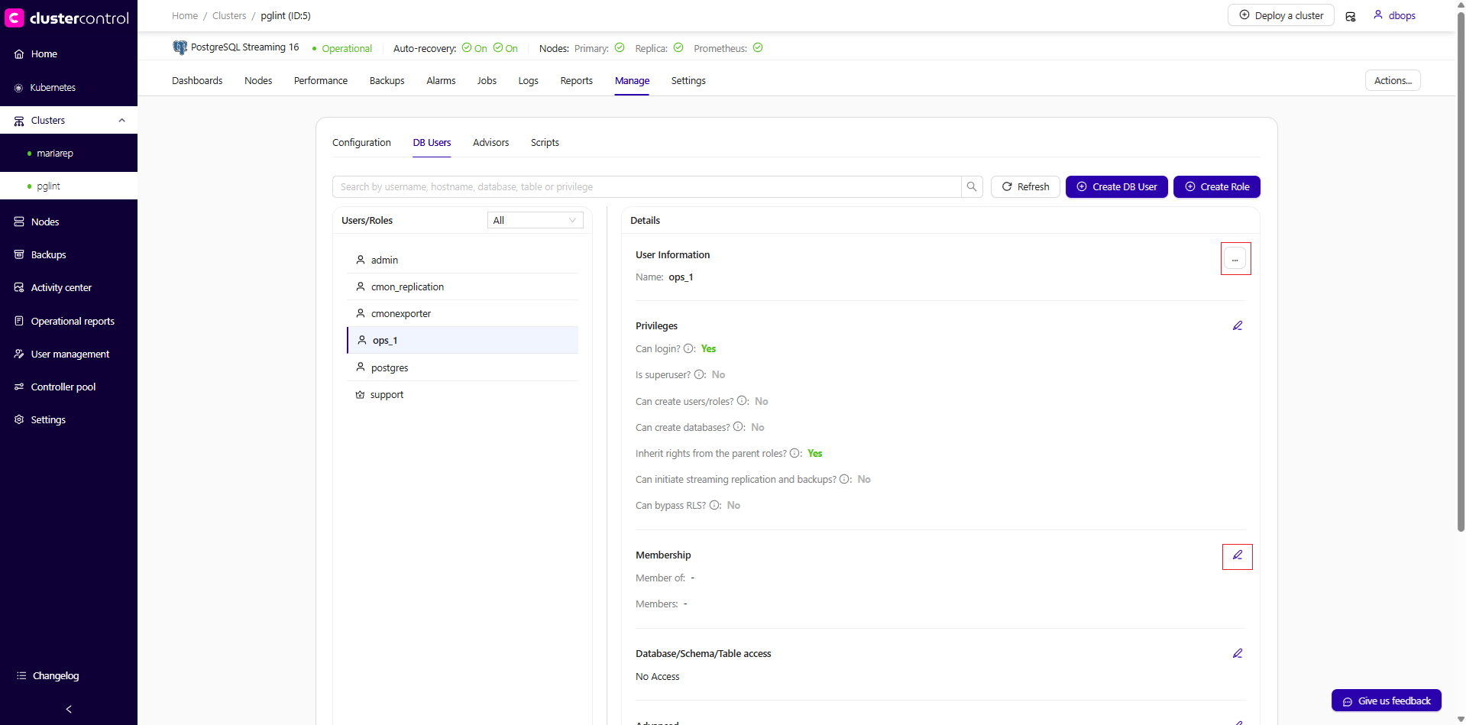Collapse the sidebar with the bottom chevron
Image resolution: width=1466 pixels, height=725 pixels.
pos(68,709)
